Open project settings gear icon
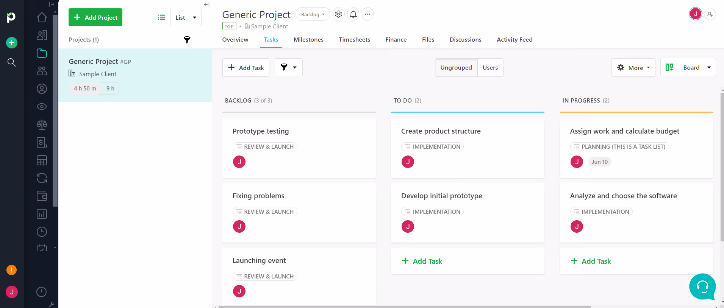 pos(338,14)
